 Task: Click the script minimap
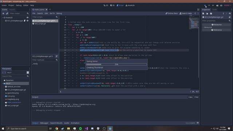[x=194, y=23]
